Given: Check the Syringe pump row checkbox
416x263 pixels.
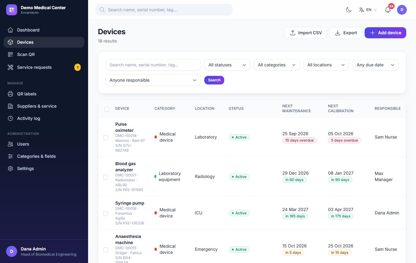Looking at the screenshot, I should pyautogui.click(x=106, y=213).
